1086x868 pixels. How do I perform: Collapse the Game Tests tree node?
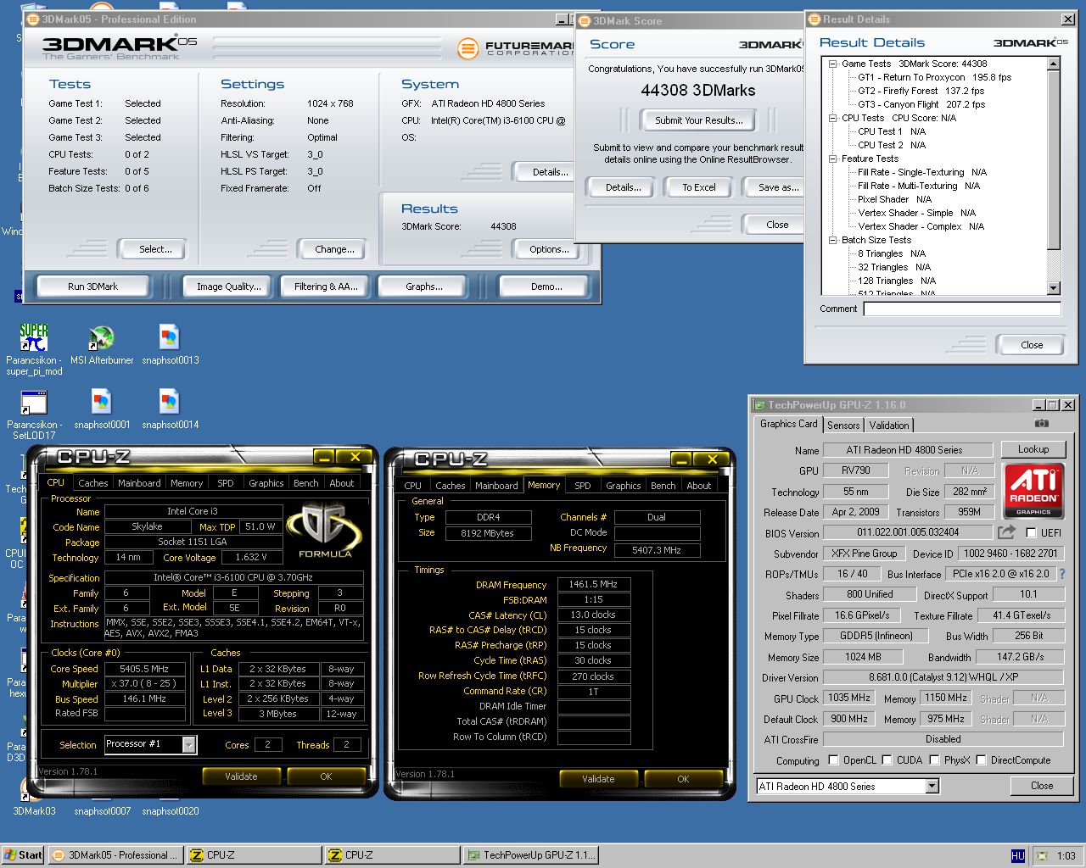(833, 64)
